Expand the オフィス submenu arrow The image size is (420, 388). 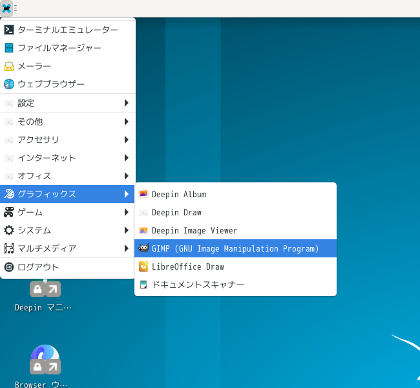[x=127, y=176]
